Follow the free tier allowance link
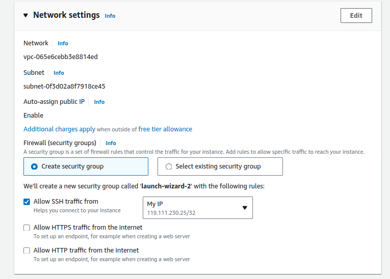 [x=165, y=129]
